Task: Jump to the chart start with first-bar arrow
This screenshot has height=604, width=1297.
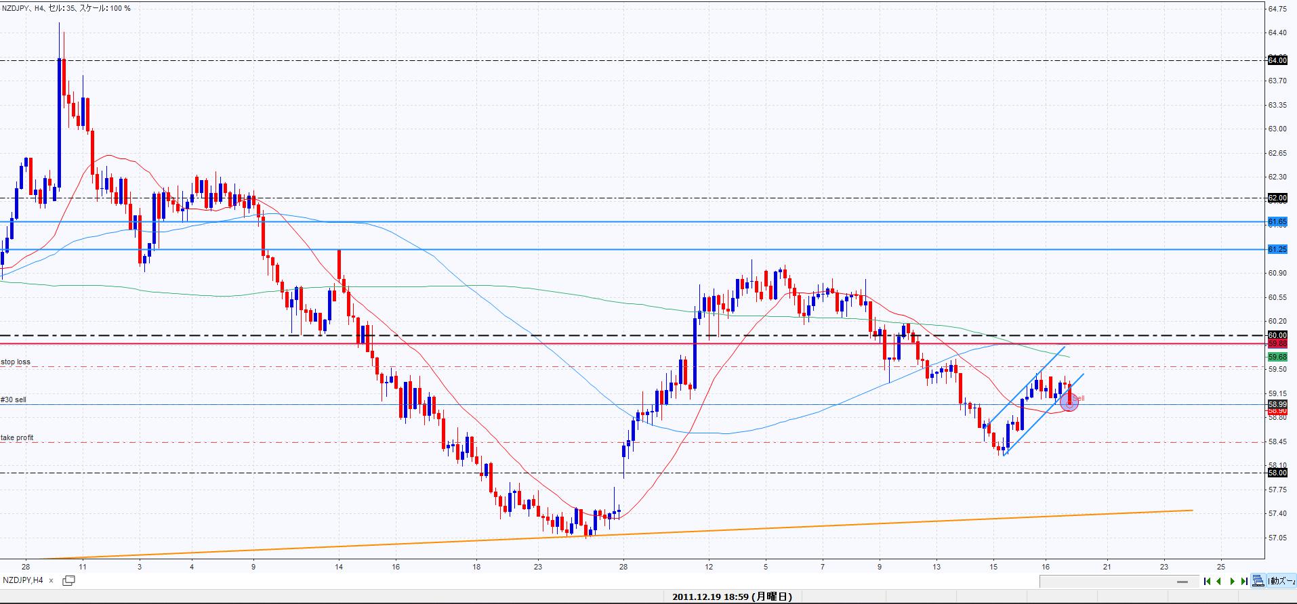Action: (x=1207, y=581)
